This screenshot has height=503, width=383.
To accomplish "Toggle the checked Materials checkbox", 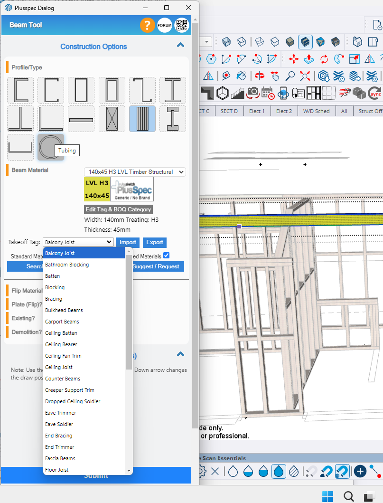I will click(166, 256).
